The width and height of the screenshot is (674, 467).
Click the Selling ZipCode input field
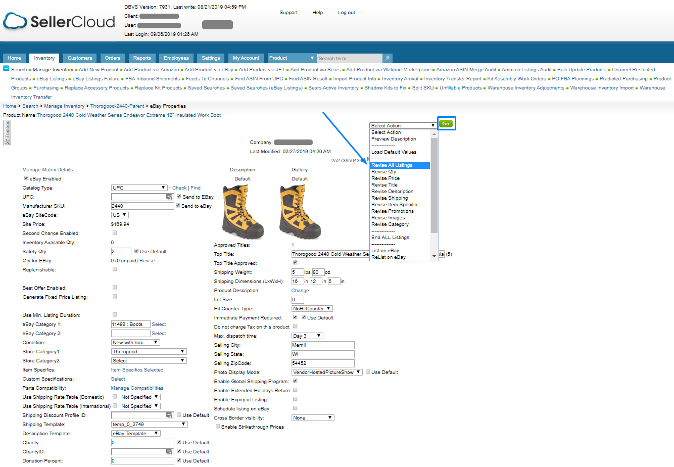(323, 363)
